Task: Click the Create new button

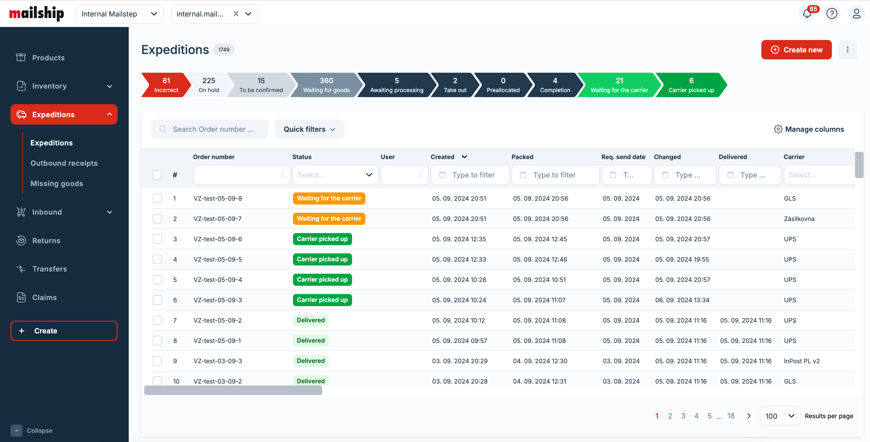Action: 796,50
